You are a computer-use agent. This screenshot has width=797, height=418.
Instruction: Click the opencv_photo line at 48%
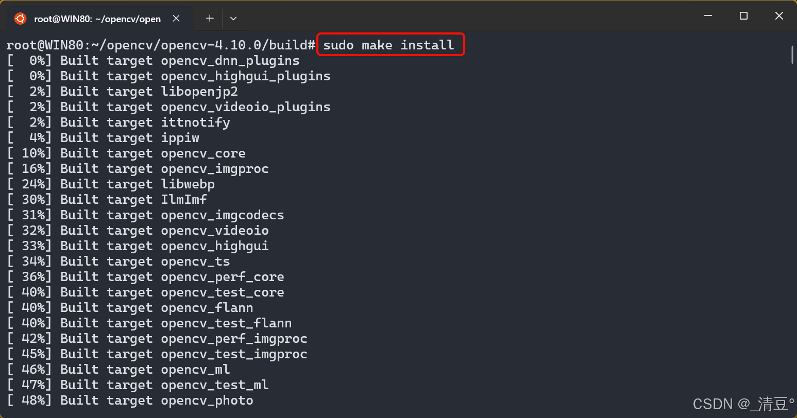(x=130, y=400)
